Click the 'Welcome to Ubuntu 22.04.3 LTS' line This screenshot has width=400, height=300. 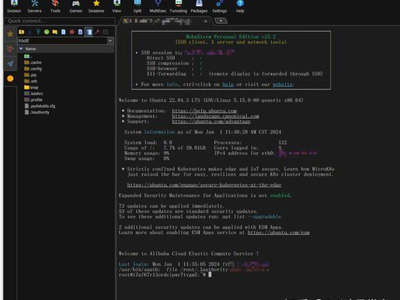210,100
